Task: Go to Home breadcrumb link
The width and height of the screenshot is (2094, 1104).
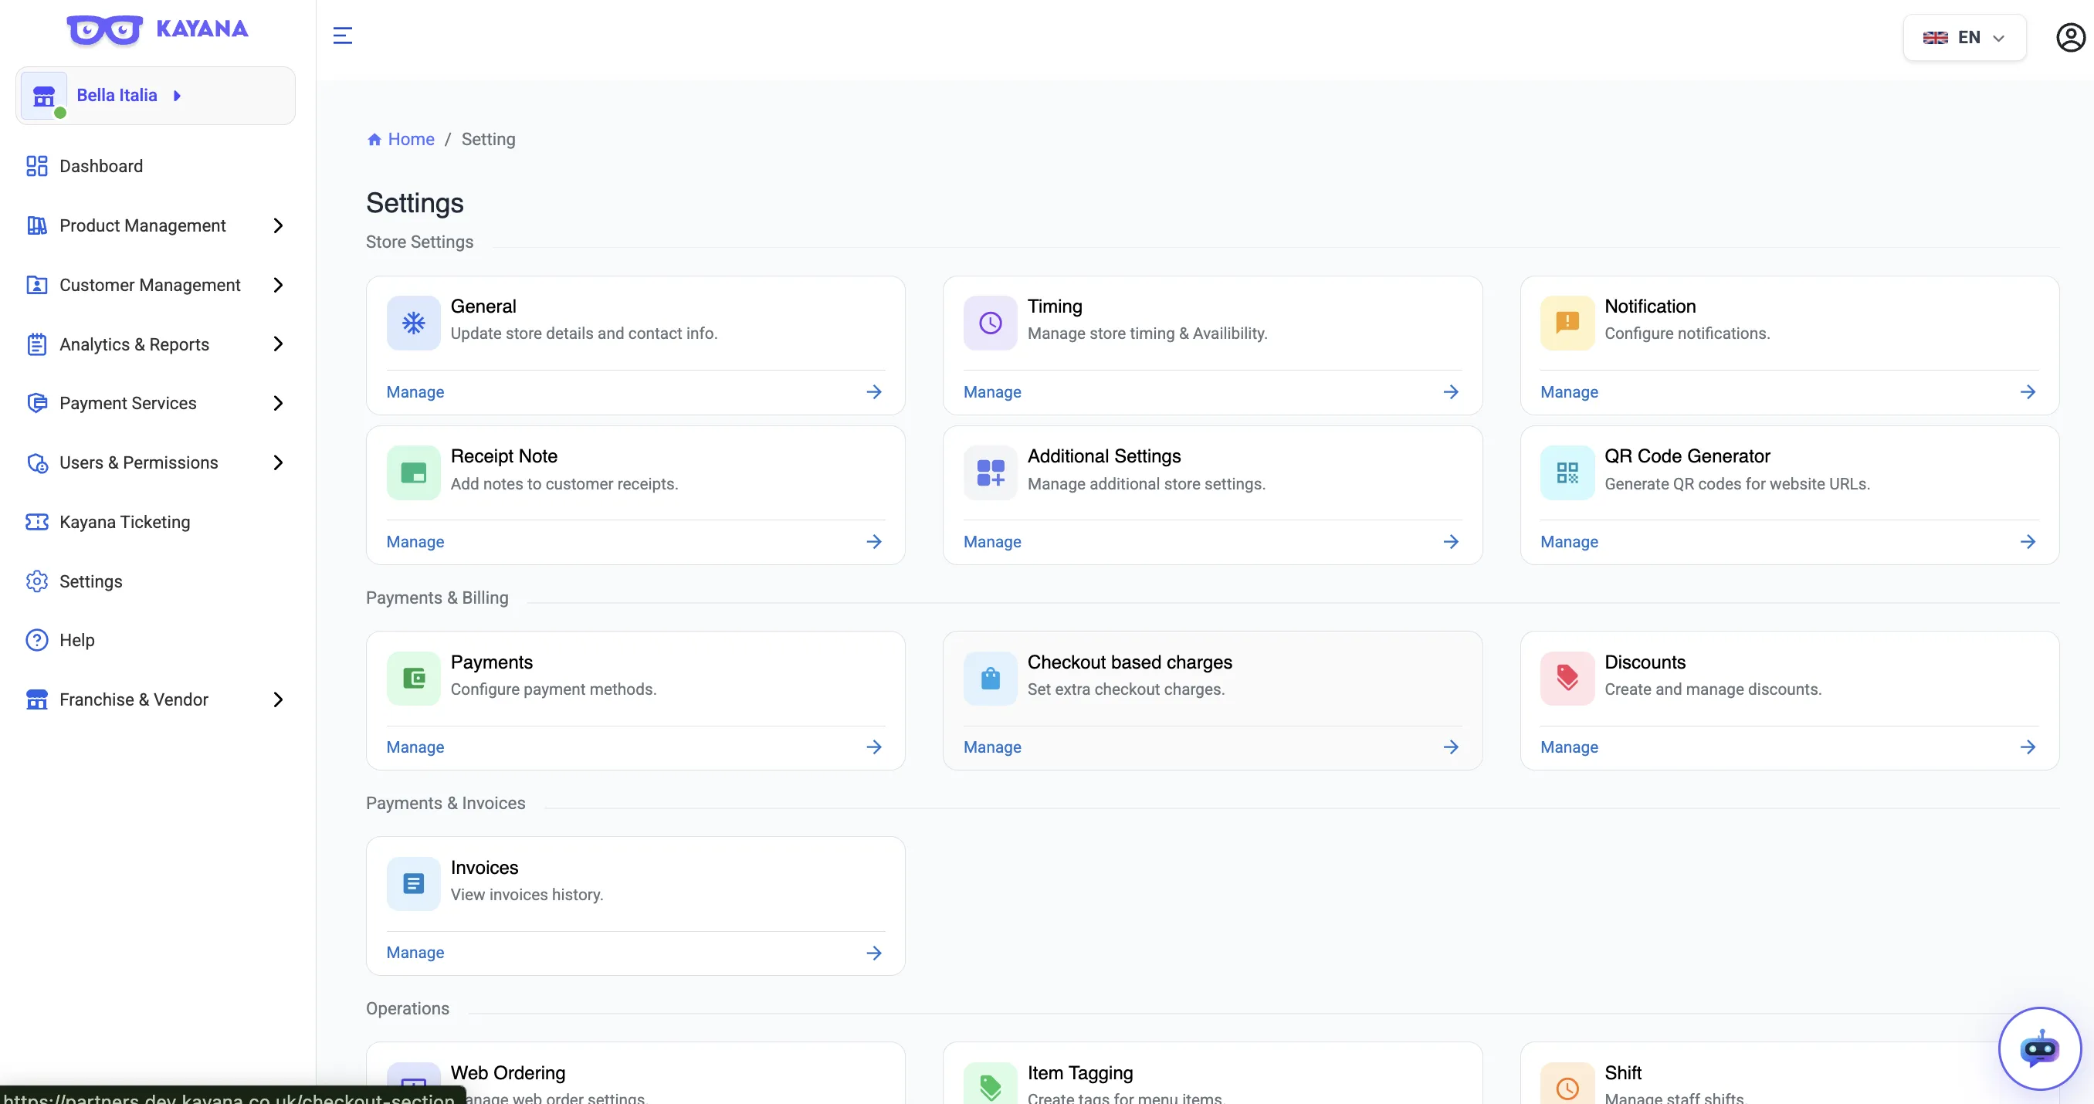Action: pyautogui.click(x=401, y=139)
